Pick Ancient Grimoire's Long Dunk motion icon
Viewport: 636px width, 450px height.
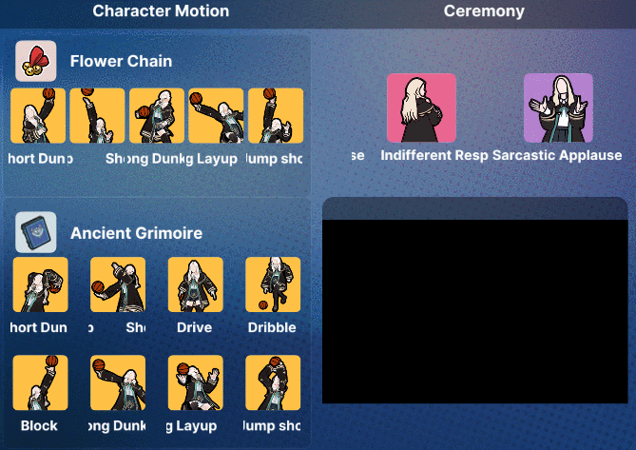click(x=118, y=382)
